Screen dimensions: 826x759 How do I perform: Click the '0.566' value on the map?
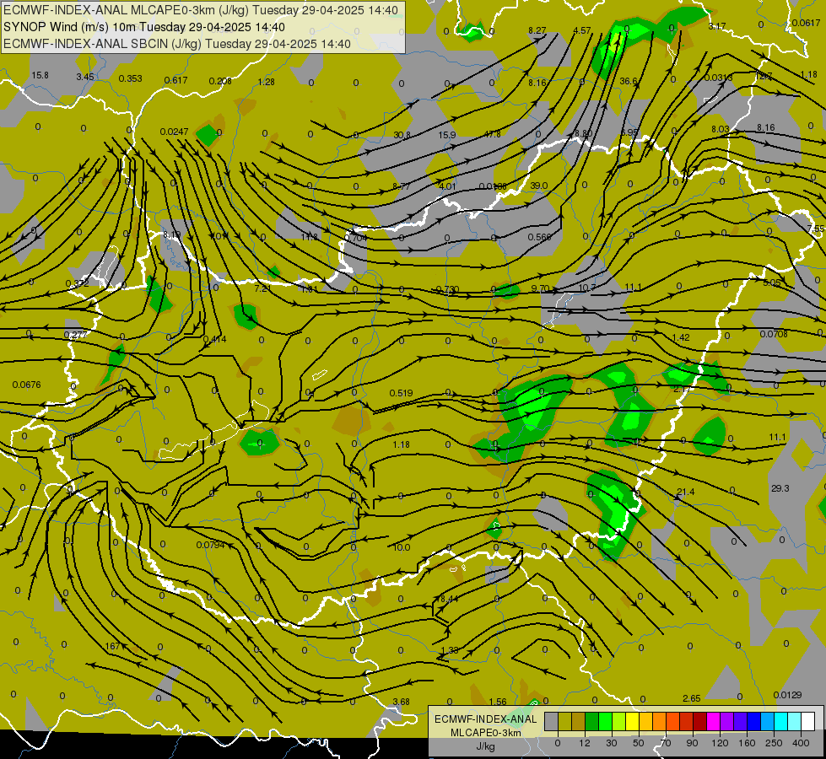pyautogui.click(x=539, y=237)
